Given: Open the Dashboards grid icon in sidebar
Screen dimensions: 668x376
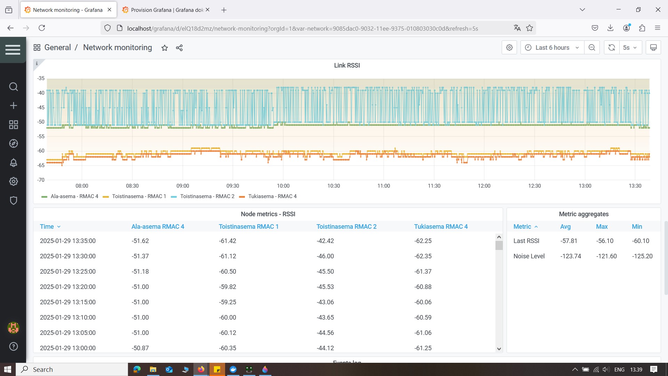Looking at the screenshot, I should 13,125.
